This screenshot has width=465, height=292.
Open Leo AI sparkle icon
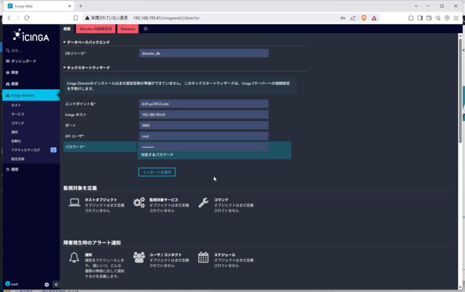[438, 18]
